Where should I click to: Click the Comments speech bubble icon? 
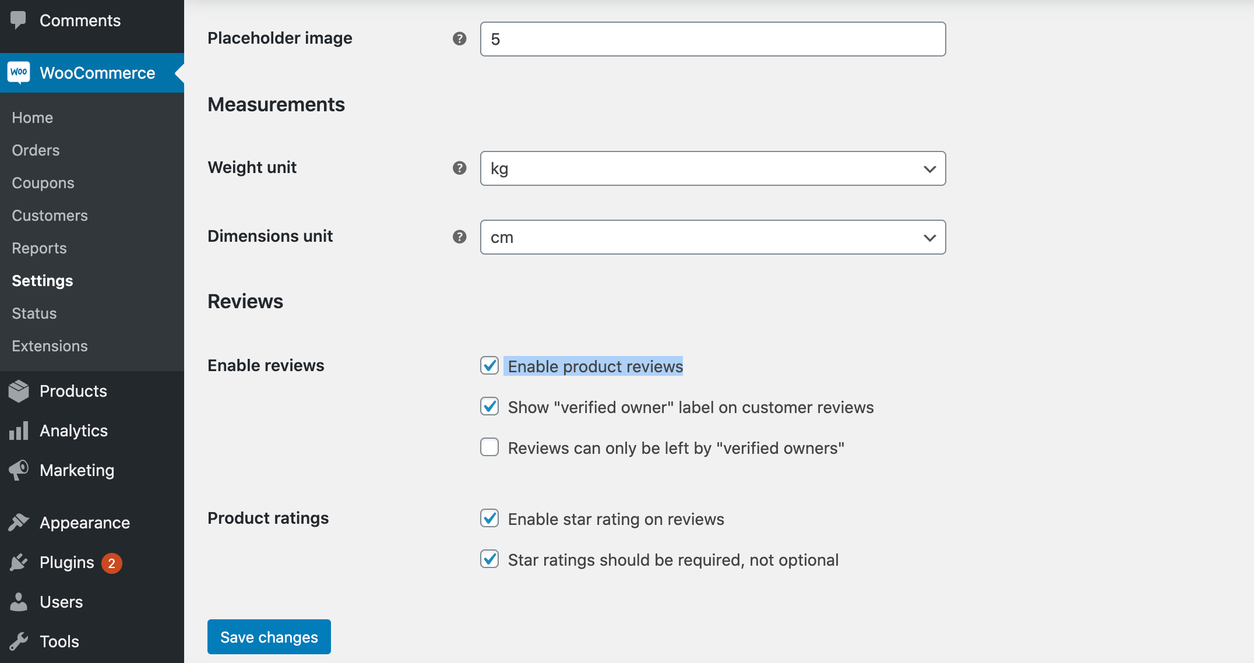coord(19,20)
